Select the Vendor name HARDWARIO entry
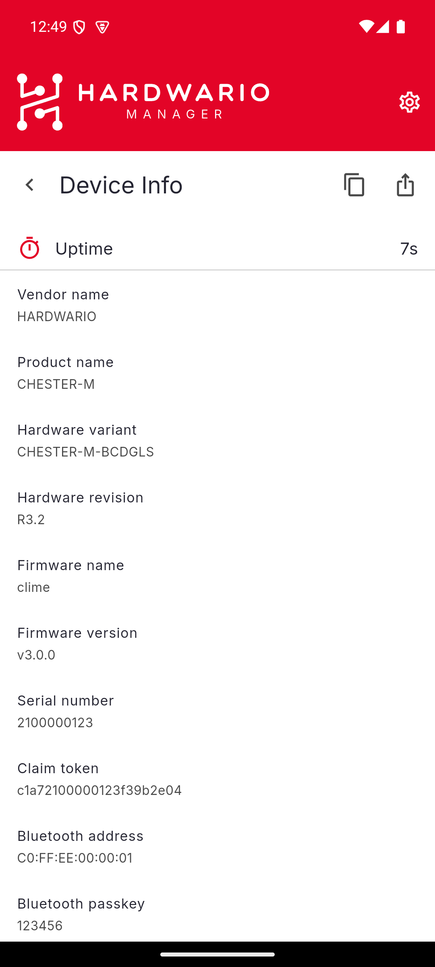Screen dimensions: 435x967 [x=217, y=305]
